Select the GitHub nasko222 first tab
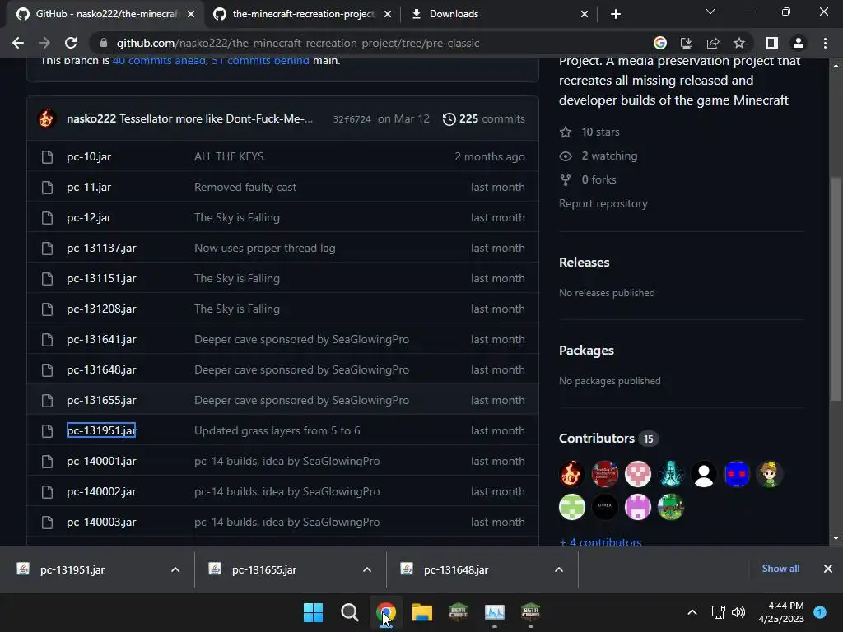The height and width of the screenshot is (632, 843). tap(106, 14)
